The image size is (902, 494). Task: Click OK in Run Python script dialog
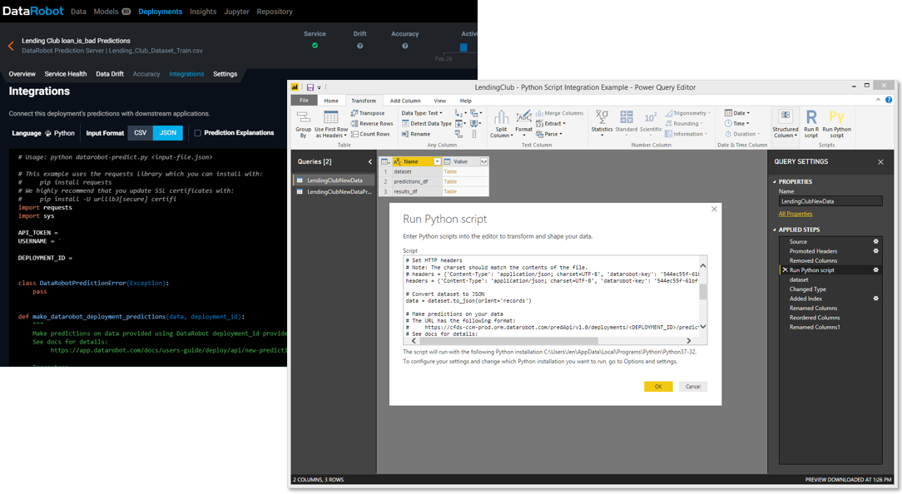click(658, 387)
